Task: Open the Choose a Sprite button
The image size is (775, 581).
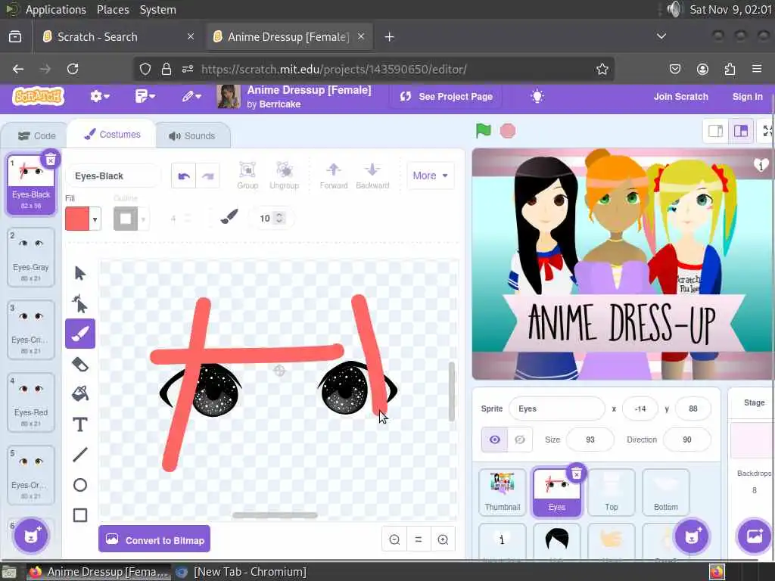Action: click(x=692, y=536)
